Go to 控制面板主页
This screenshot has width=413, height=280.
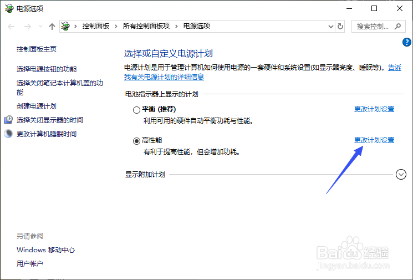coord(37,49)
